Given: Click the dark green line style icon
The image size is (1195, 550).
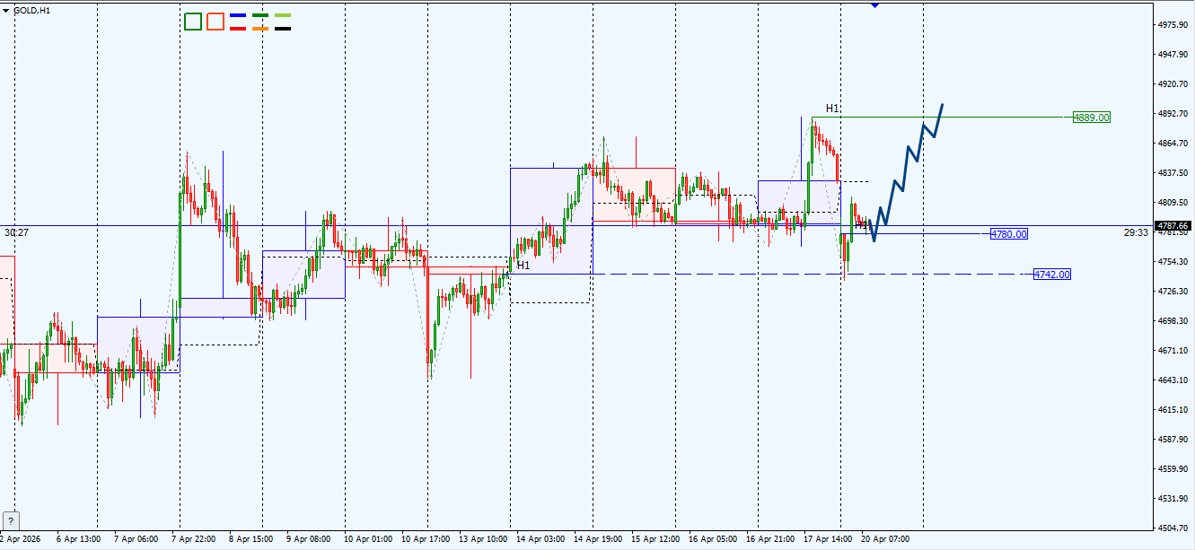Looking at the screenshot, I should pyautogui.click(x=260, y=15).
